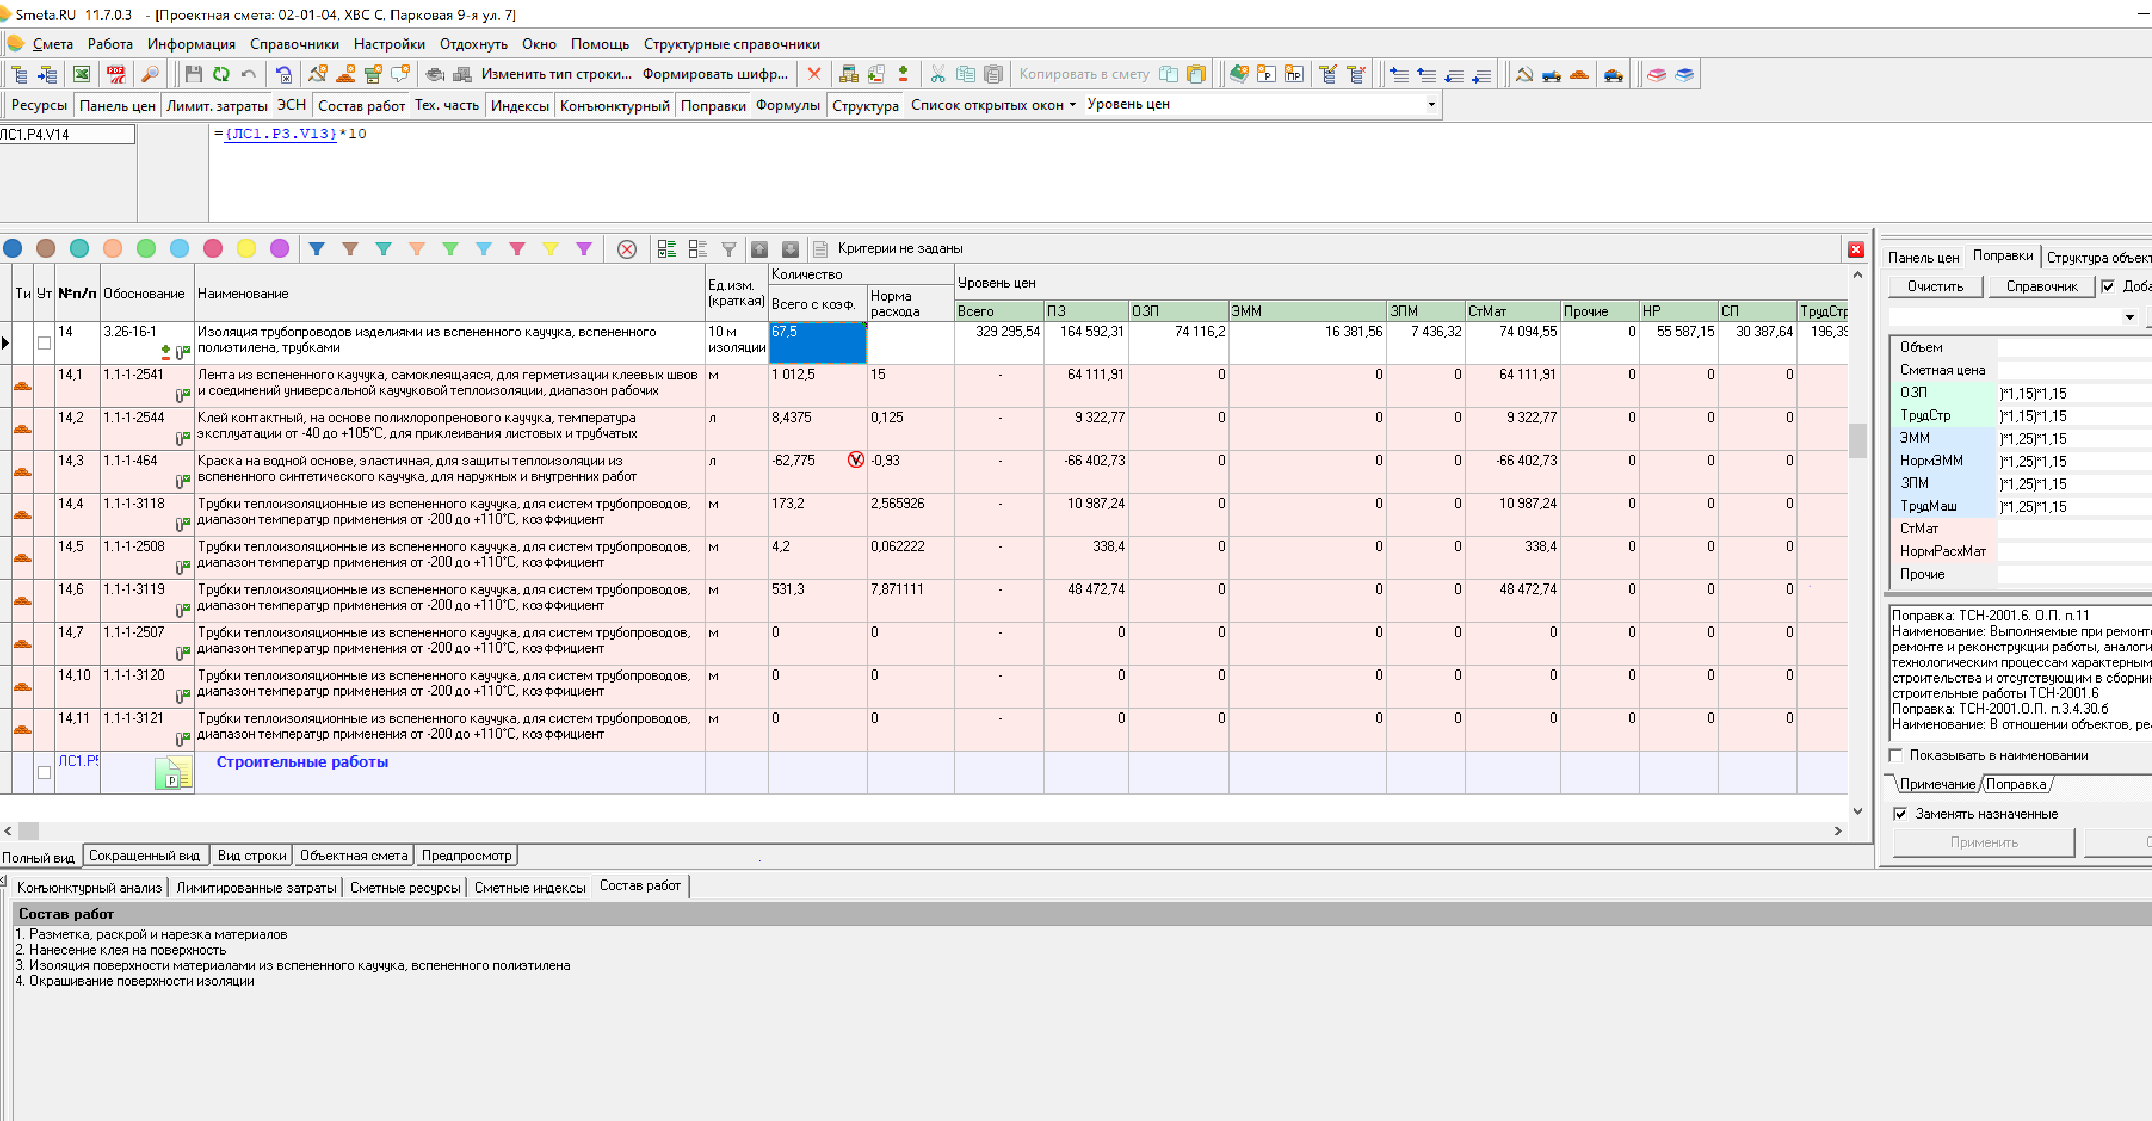2152x1121 pixels.
Task: Toggle the 'Доба...' checkbox beside Справочник
Action: pos(2108,286)
